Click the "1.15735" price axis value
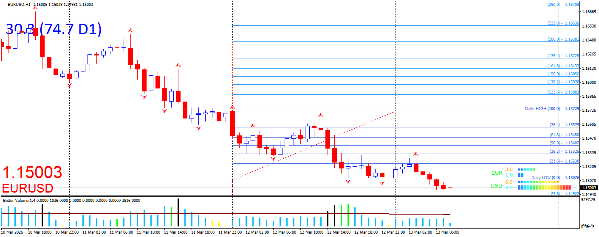 [590, 110]
